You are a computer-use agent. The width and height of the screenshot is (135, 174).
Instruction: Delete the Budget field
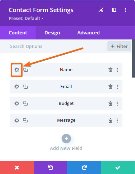(110, 104)
